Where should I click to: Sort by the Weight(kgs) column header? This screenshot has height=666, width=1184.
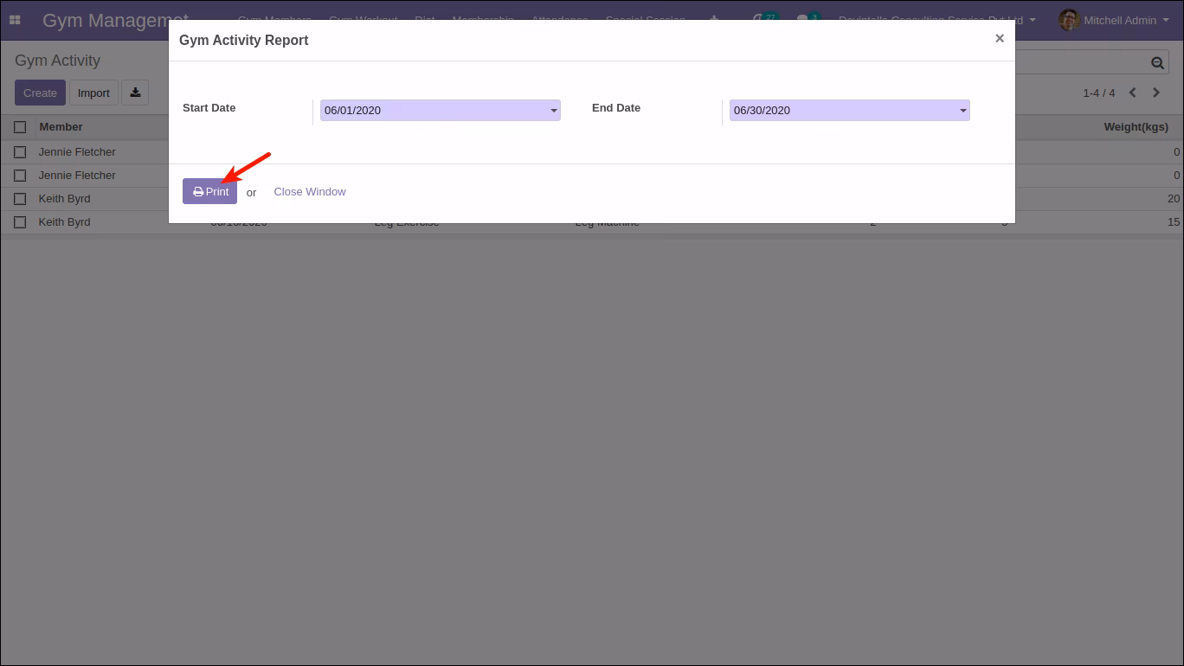tap(1136, 126)
